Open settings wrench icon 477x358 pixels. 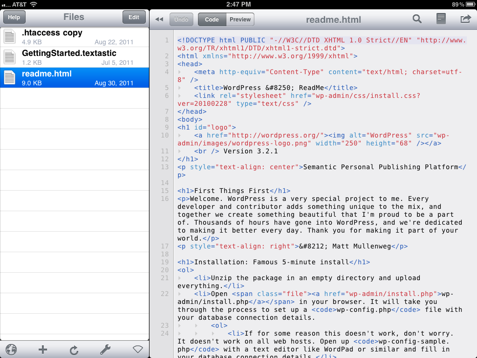coord(105,350)
